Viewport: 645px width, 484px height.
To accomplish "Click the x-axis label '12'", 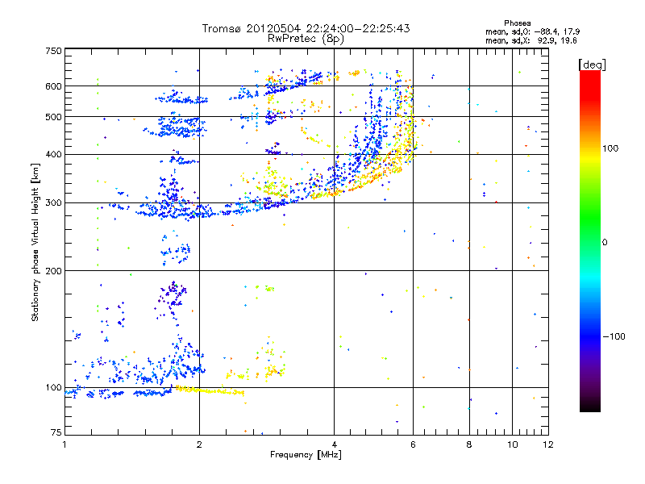I will coord(548,444).
